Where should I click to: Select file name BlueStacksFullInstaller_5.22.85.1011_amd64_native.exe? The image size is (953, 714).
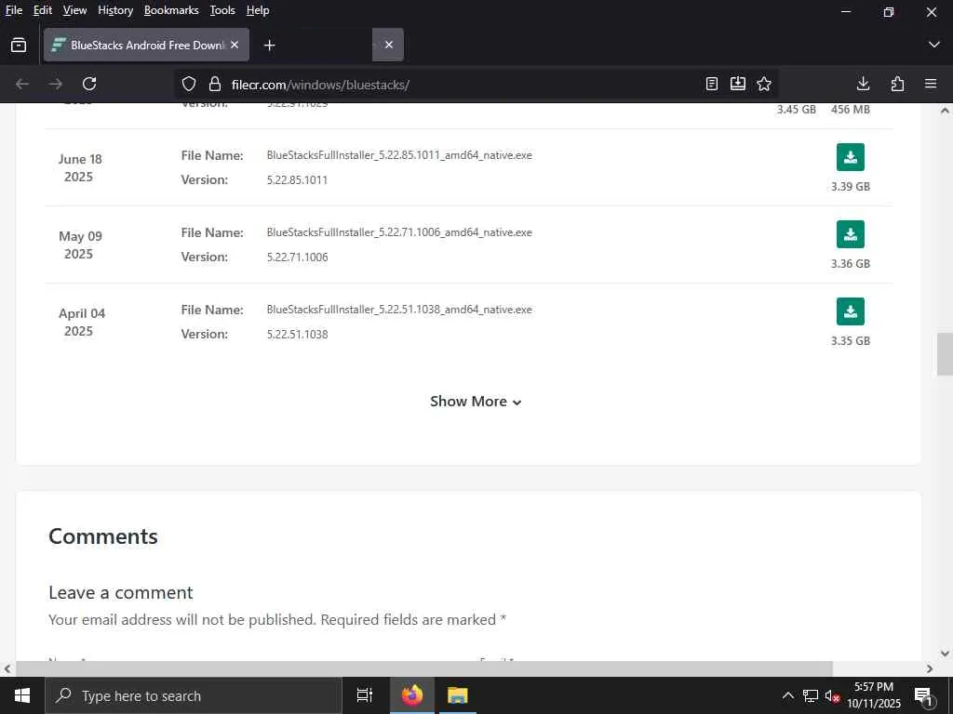tap(399, 155)
